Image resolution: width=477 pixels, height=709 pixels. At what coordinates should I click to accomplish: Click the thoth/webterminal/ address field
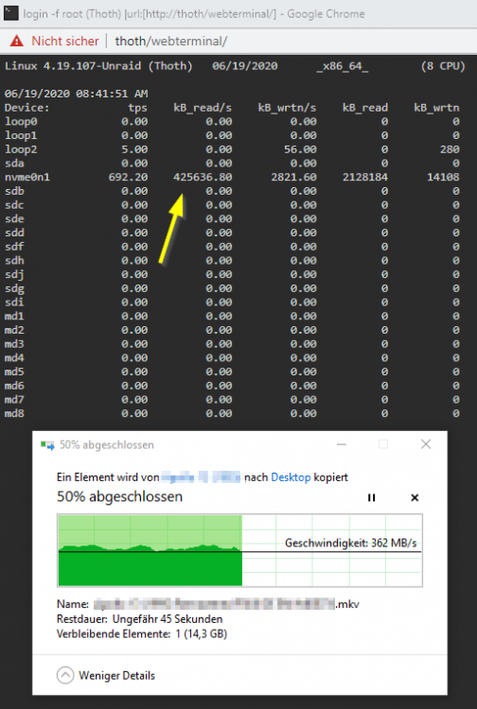pyautogui.click(x=170, y=42)
